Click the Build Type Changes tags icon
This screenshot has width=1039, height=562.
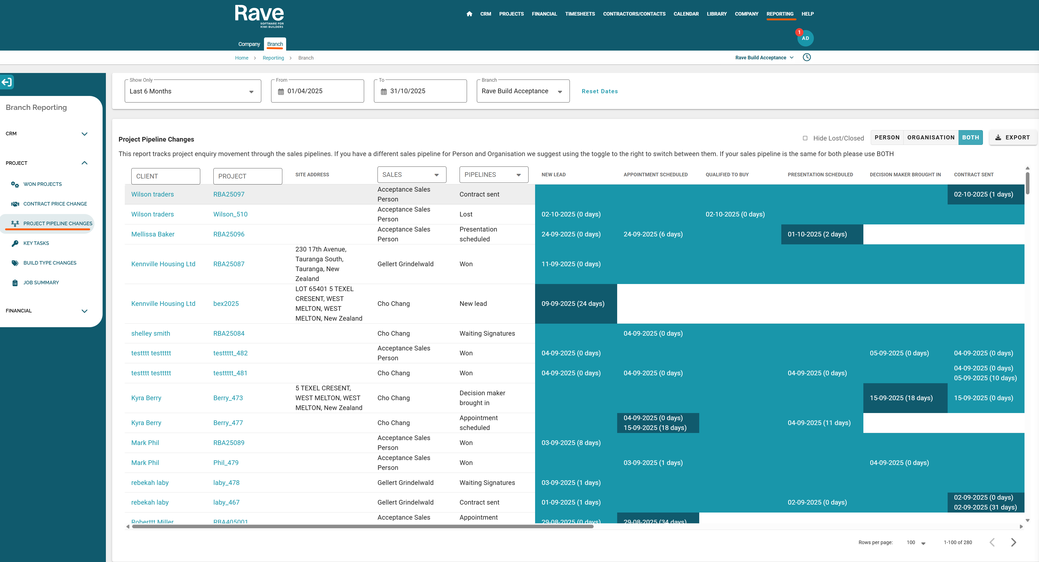[15, 263]
